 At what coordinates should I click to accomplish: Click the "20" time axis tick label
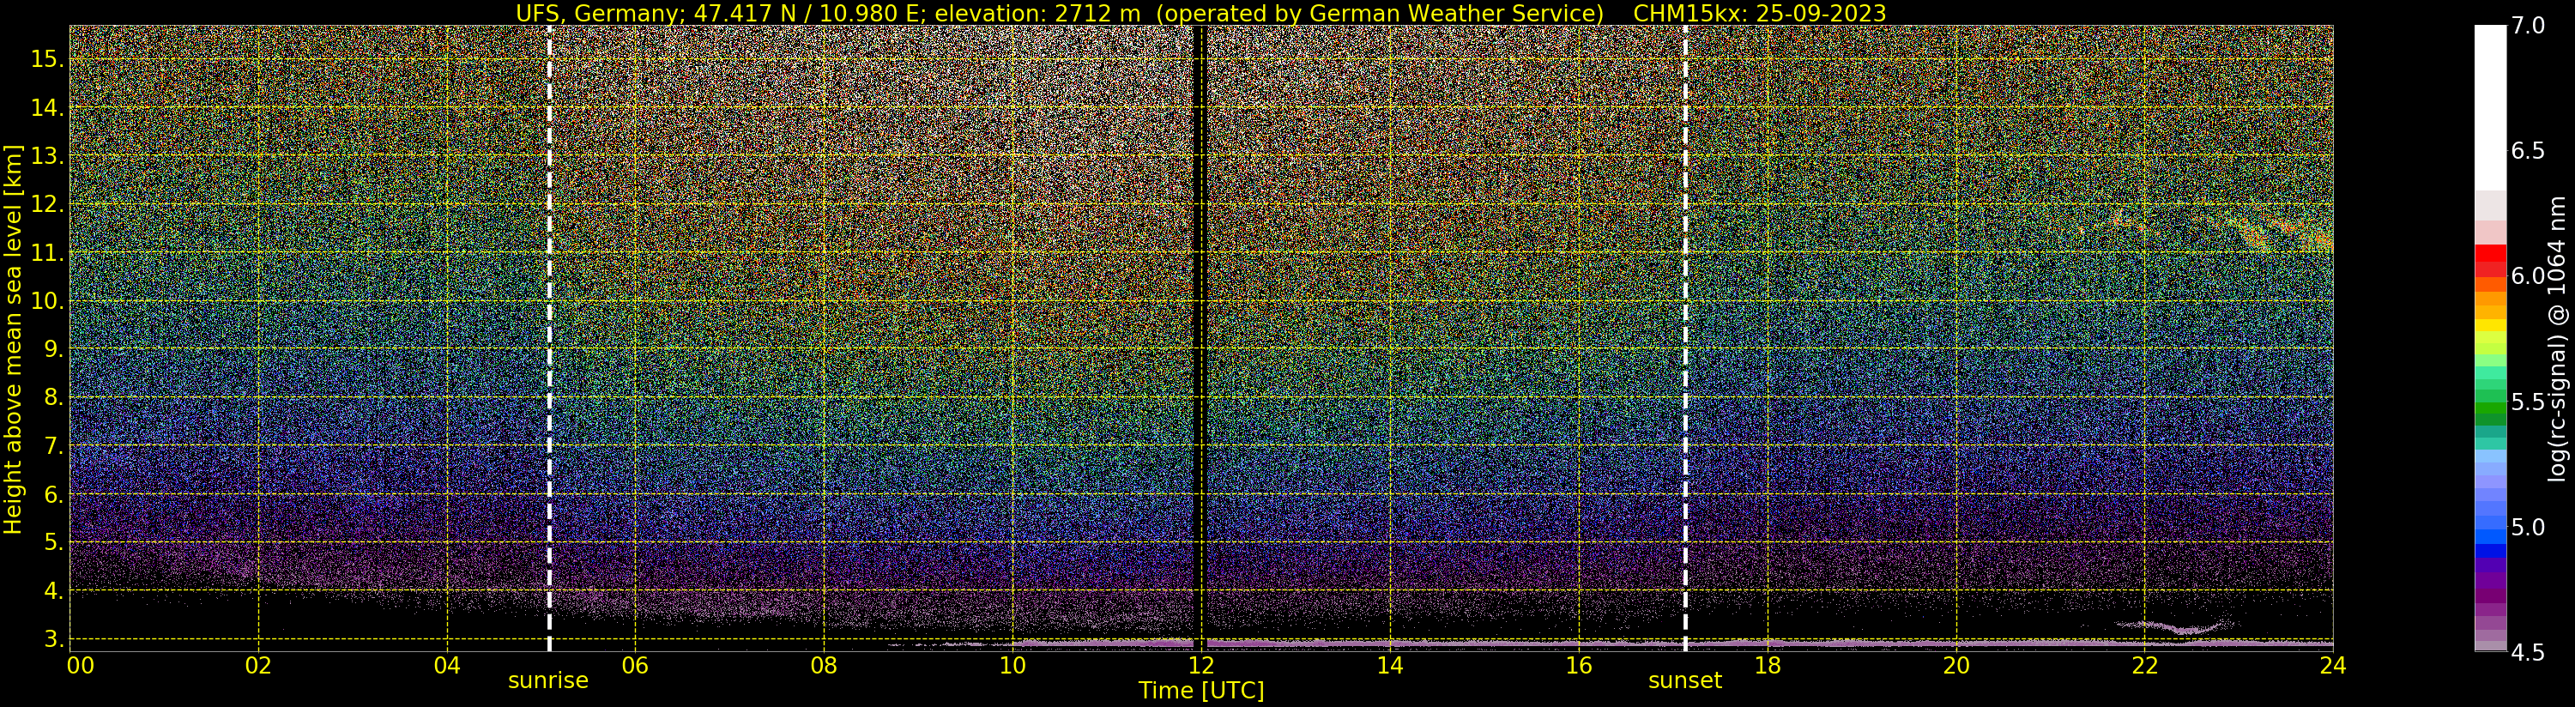(1956, 666)
